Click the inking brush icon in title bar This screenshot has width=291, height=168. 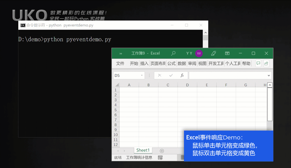[x=214, y=53]
